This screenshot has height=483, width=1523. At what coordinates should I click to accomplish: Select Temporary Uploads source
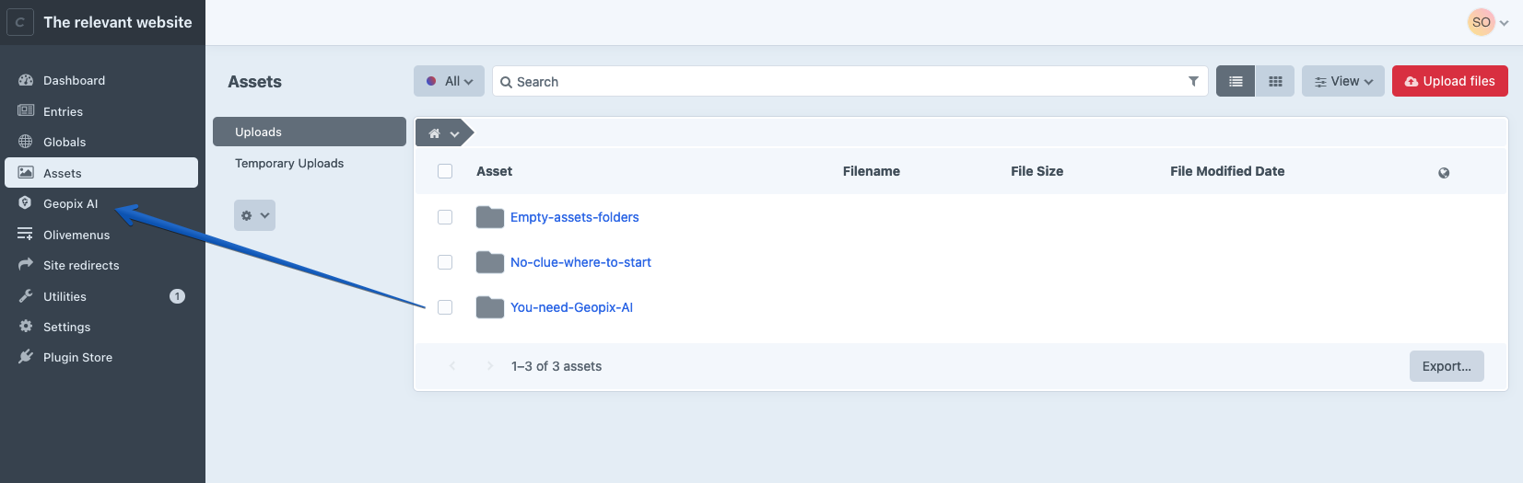point(289,163)
